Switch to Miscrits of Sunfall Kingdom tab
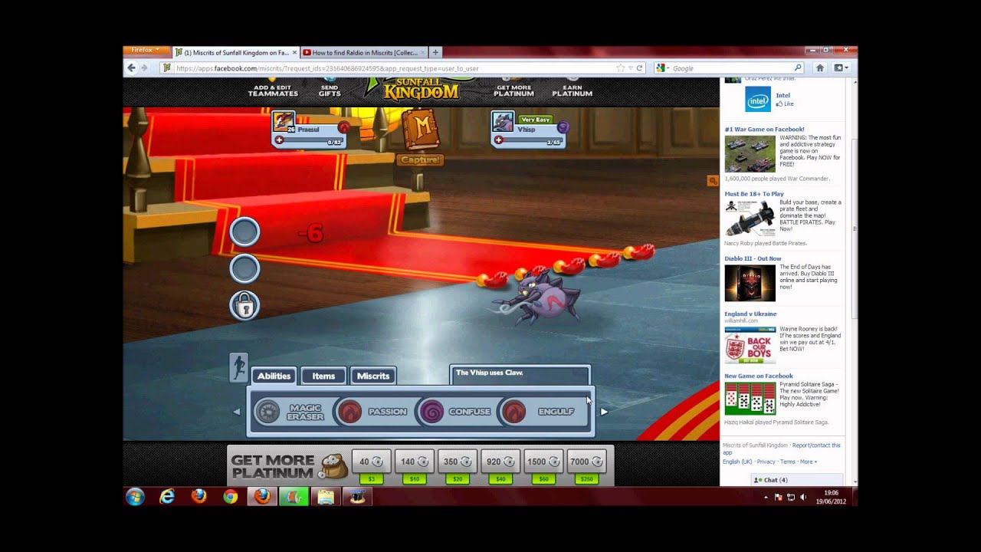The width and height of the screenshot is (981, 552). pos(236,53)
